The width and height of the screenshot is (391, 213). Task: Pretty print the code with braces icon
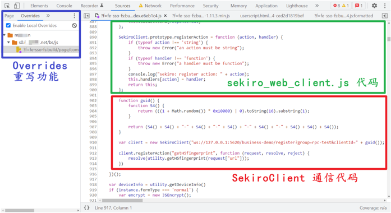coord(86,207)
